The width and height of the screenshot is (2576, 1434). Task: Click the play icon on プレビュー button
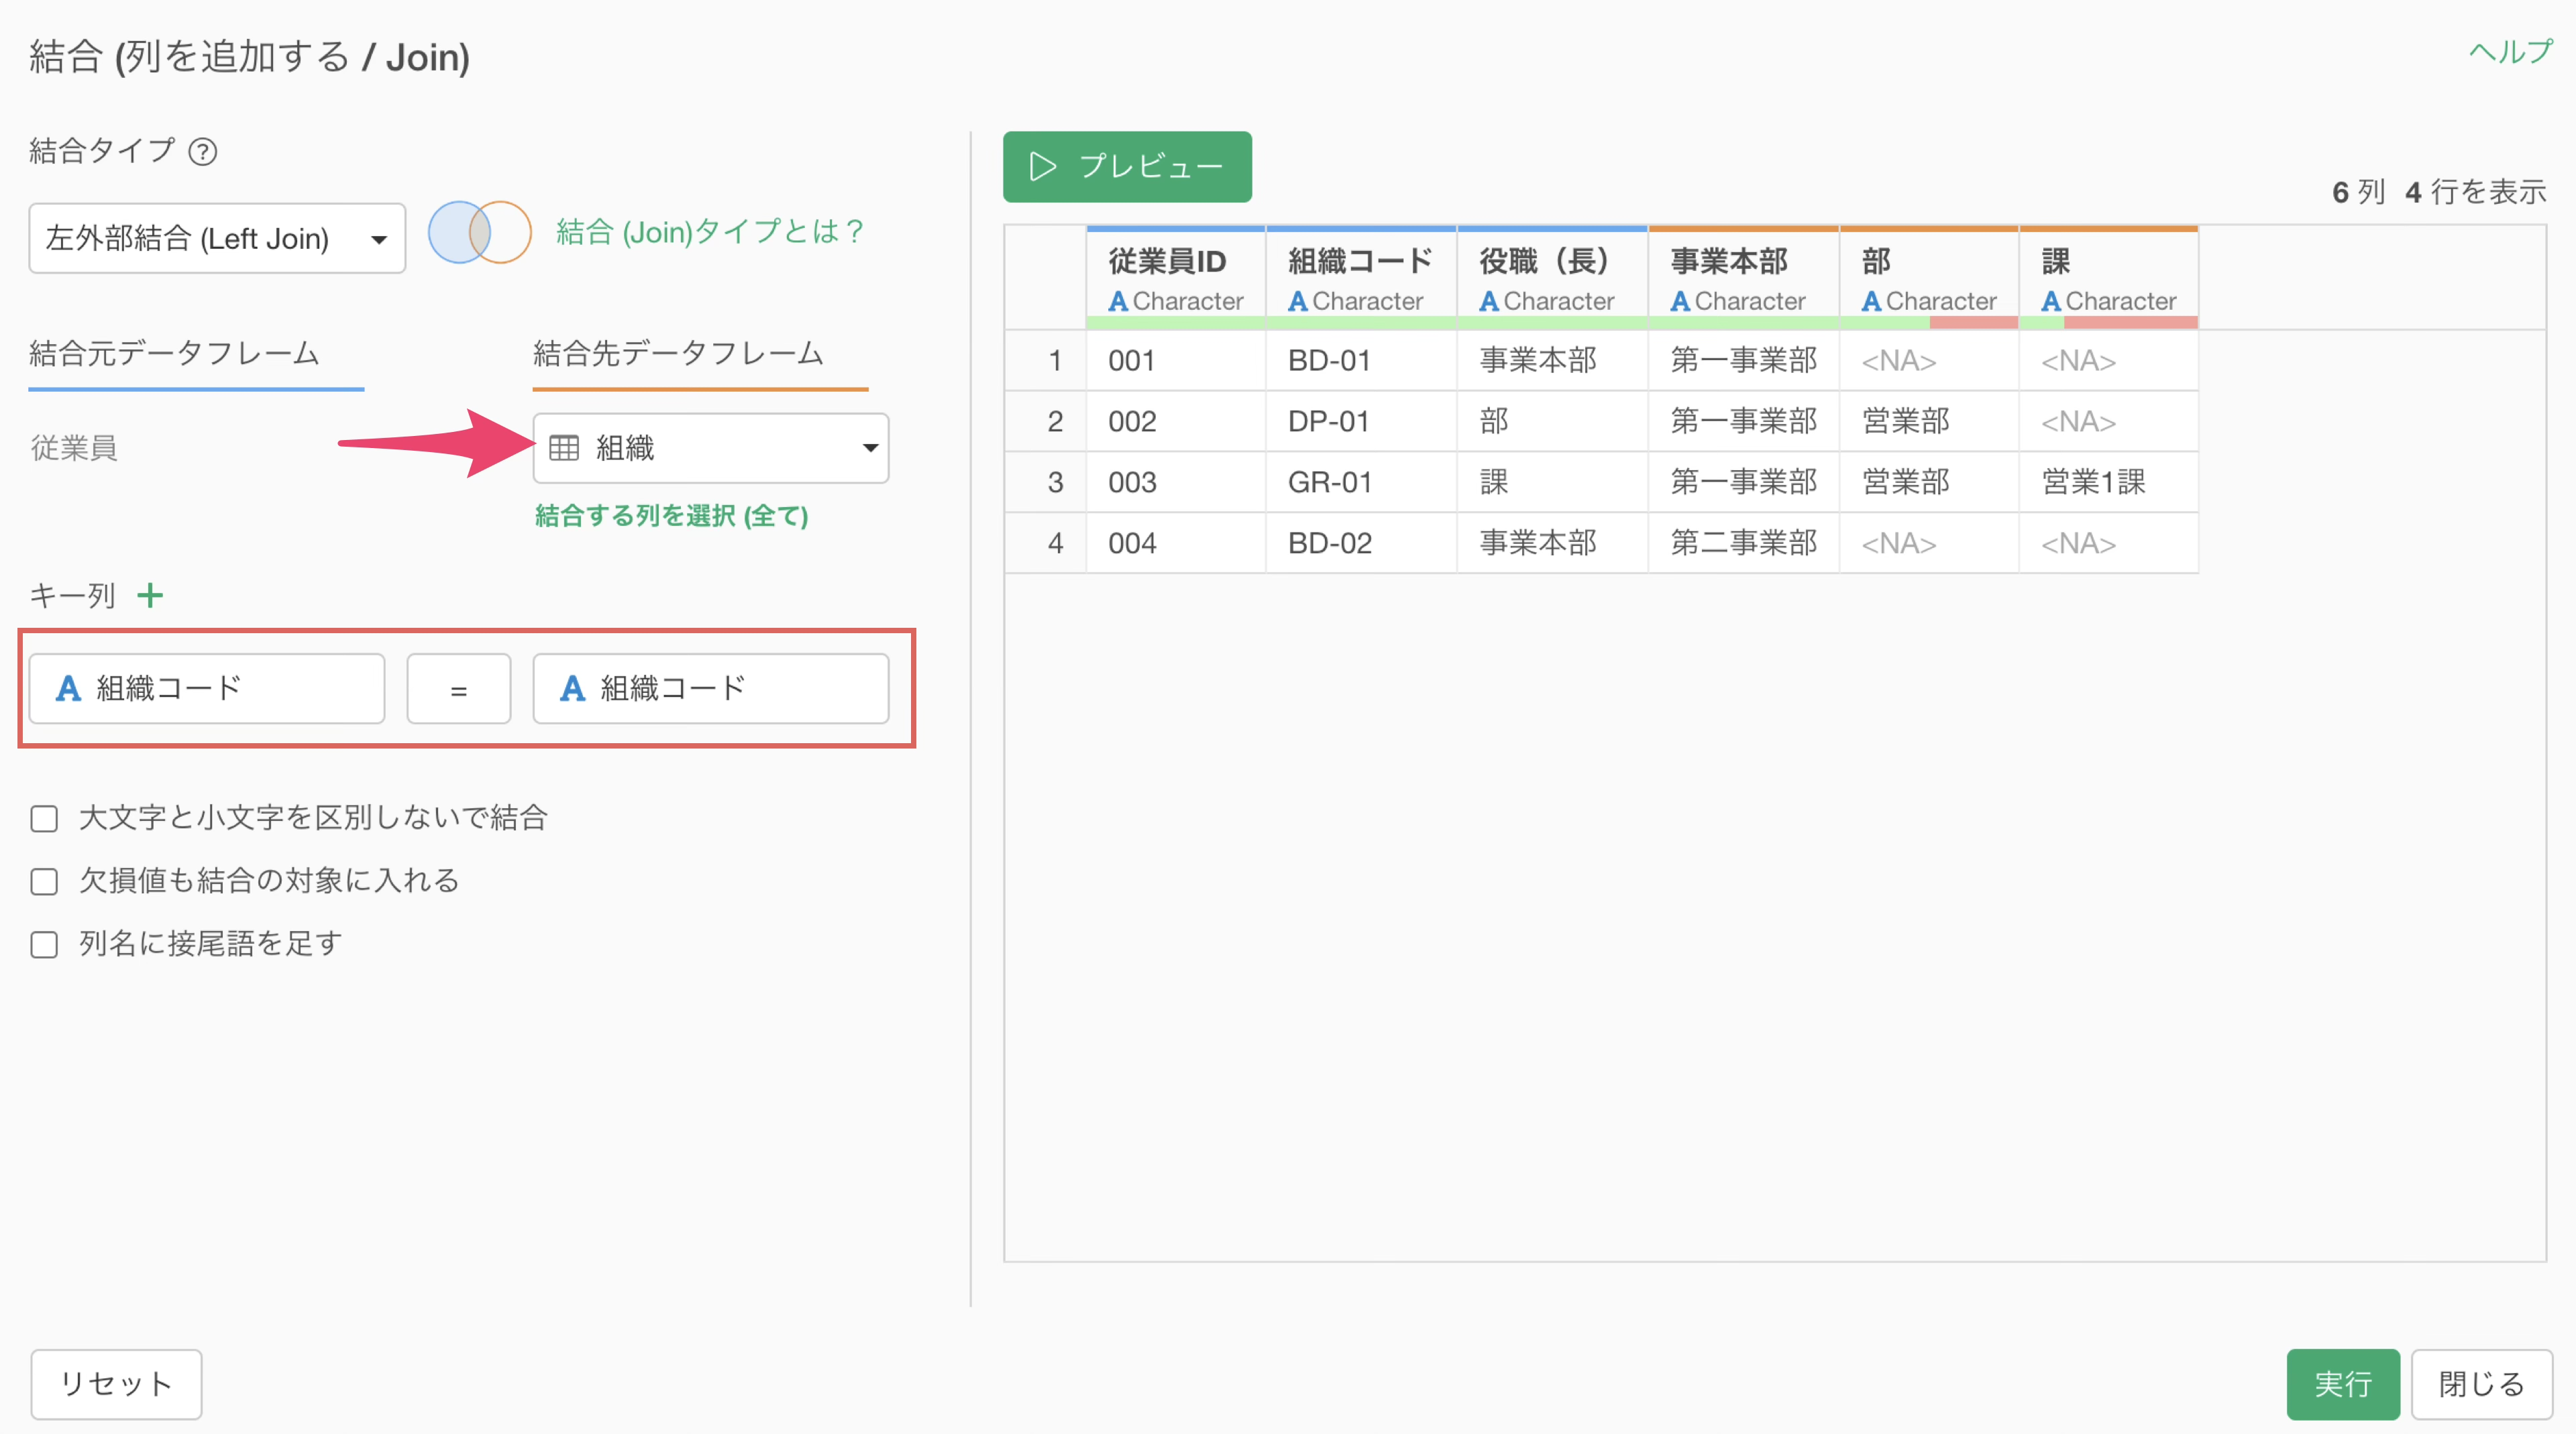click(x=1042, y=166)
